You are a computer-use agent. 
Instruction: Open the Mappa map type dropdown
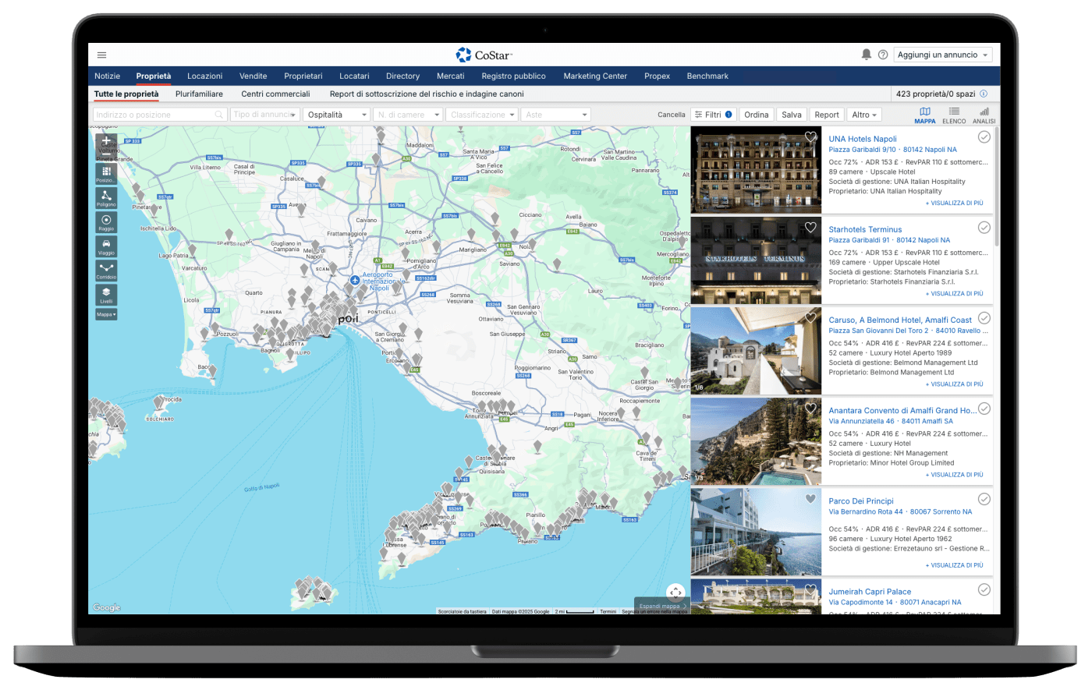(x=106, y=314)
